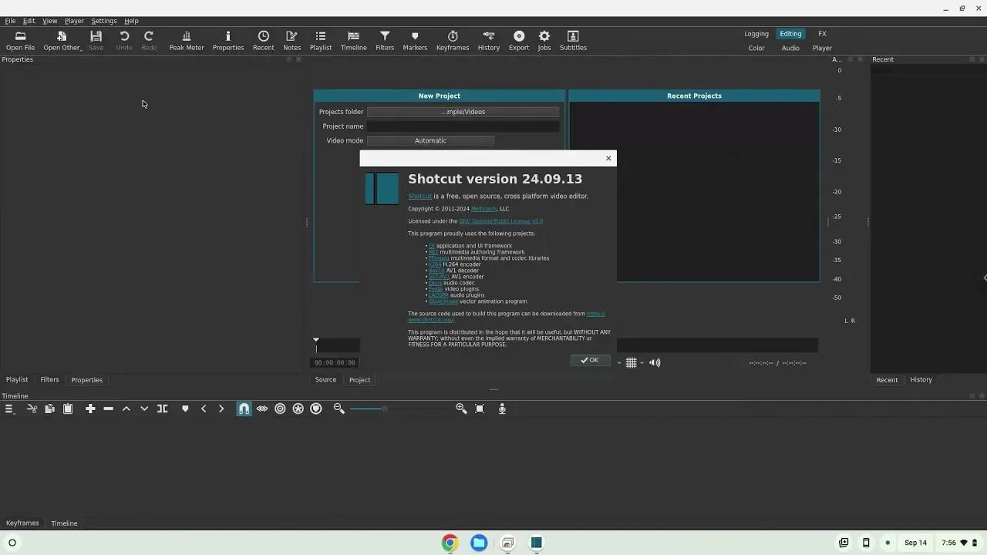
Task: Click the Project name input field
Action: pyautogui.click(x=463, y=126)
